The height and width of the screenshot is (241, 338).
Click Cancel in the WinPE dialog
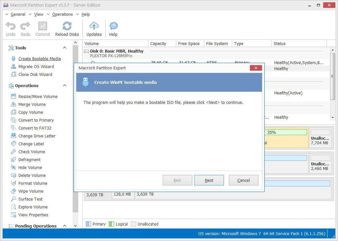(x=243, y=180)
